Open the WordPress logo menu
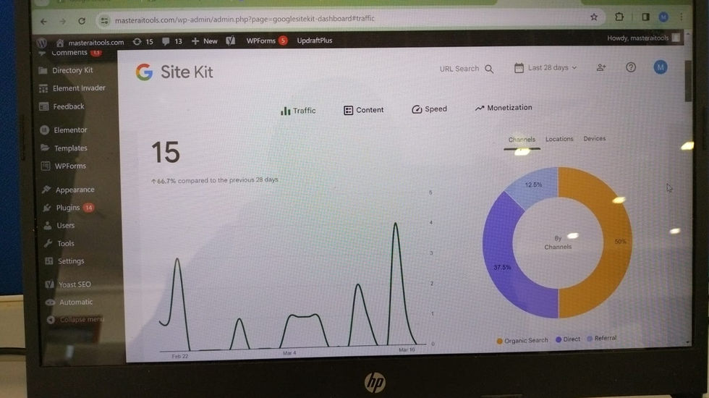Image resolution: width=709 pixels, height=398 pixels. (x=42, y=43)
